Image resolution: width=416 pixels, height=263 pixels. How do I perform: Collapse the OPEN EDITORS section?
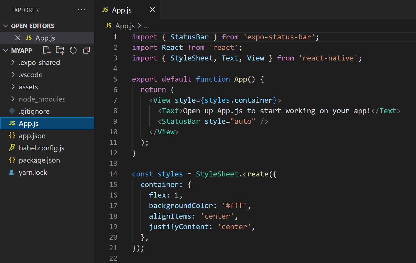[x=6, y=26]
